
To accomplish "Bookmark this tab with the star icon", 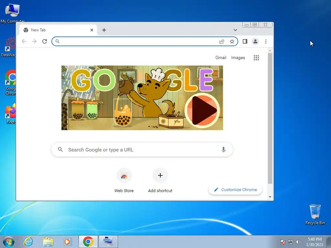I will click(232, 41).
